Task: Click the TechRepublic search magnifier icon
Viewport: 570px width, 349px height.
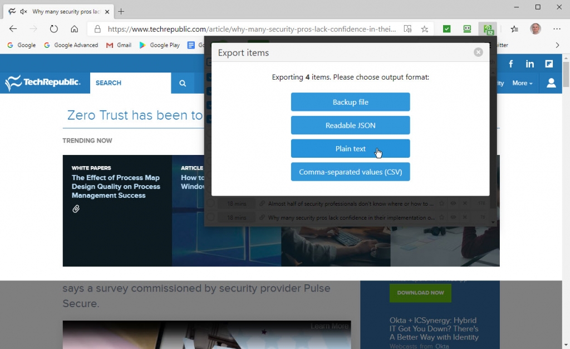Action: pyautogui.click(x=183, y=83)
